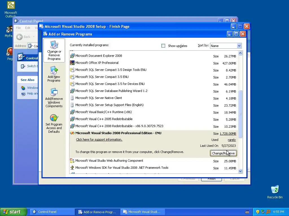Viewport: 289px width, 216px height.
Task: Click the taskbar clock showing 4:55 PM
Action: [279, 212]
